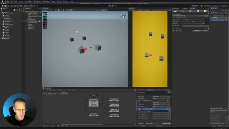Adjust the Inner Radius slider
Viewport: 229px width, 129px height.
(x=193, y=21)
